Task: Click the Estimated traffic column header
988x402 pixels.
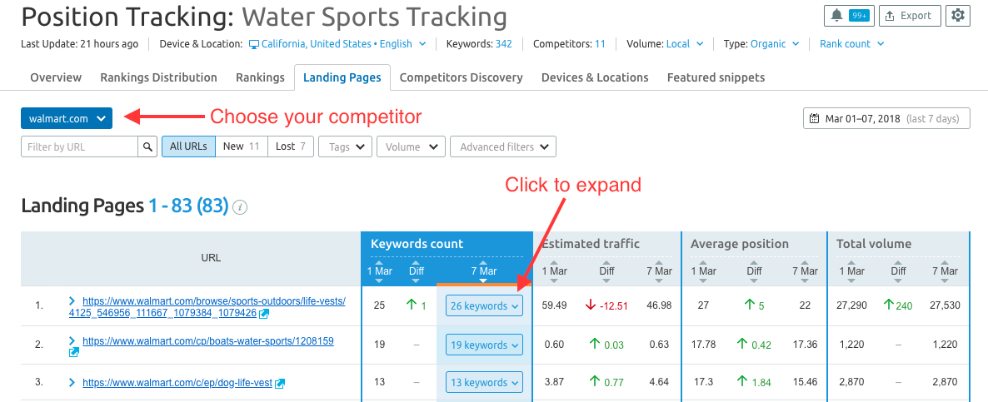Action: click(x=591, y=244)
